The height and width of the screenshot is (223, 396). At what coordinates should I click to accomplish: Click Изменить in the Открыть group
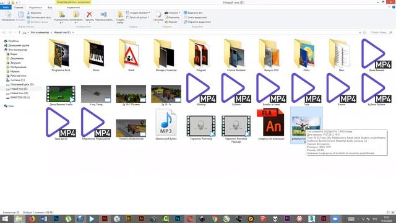(x=172, y=17)
